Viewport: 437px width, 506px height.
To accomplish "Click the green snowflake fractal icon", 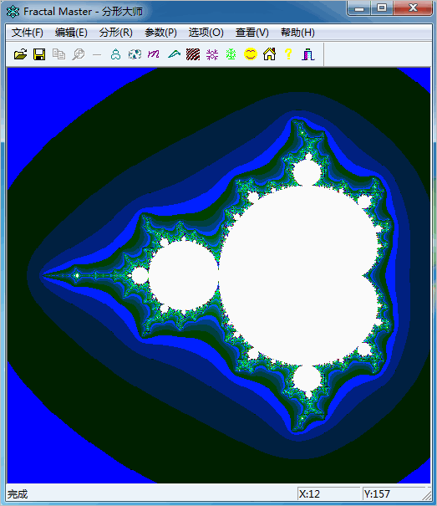I will (x=231, y=54).
